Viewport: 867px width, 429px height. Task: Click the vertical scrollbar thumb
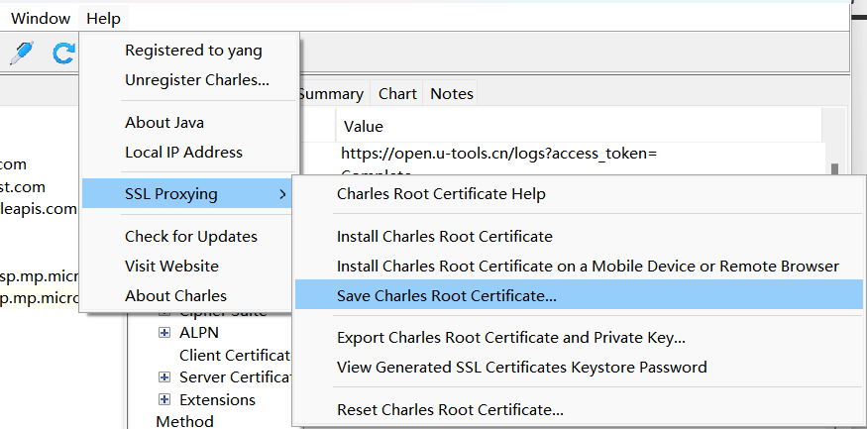[834, 169]
